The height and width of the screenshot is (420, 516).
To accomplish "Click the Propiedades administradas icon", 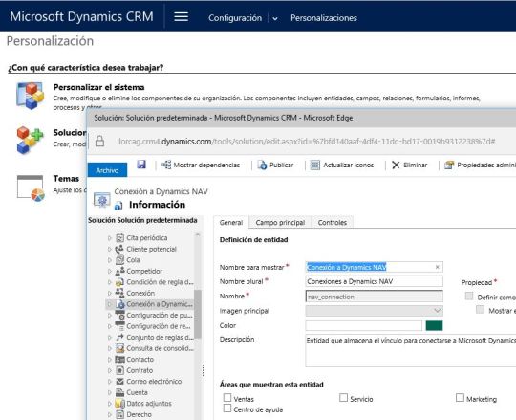I will [449, 165].
